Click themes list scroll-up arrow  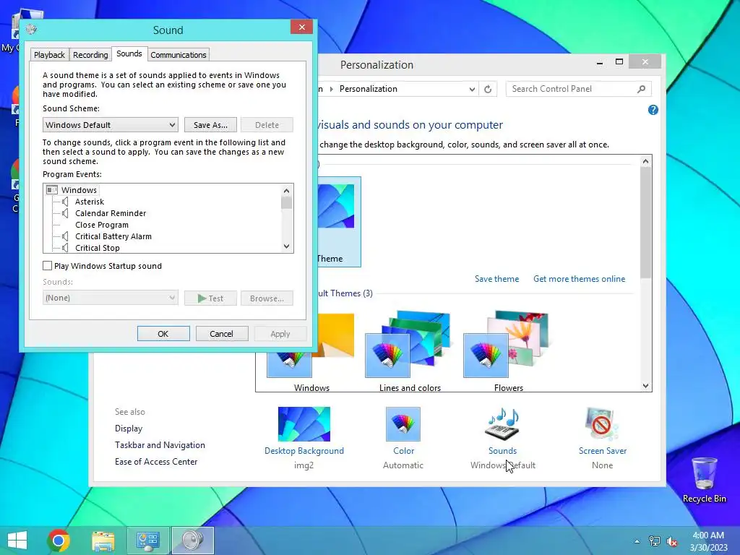click(x=645, y=161)
